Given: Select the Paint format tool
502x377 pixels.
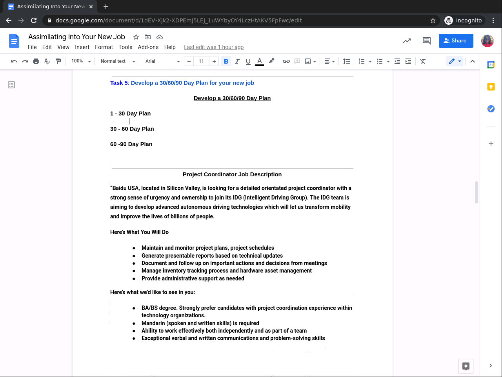Looking at the screenshot, I should [x=58, y=61].
